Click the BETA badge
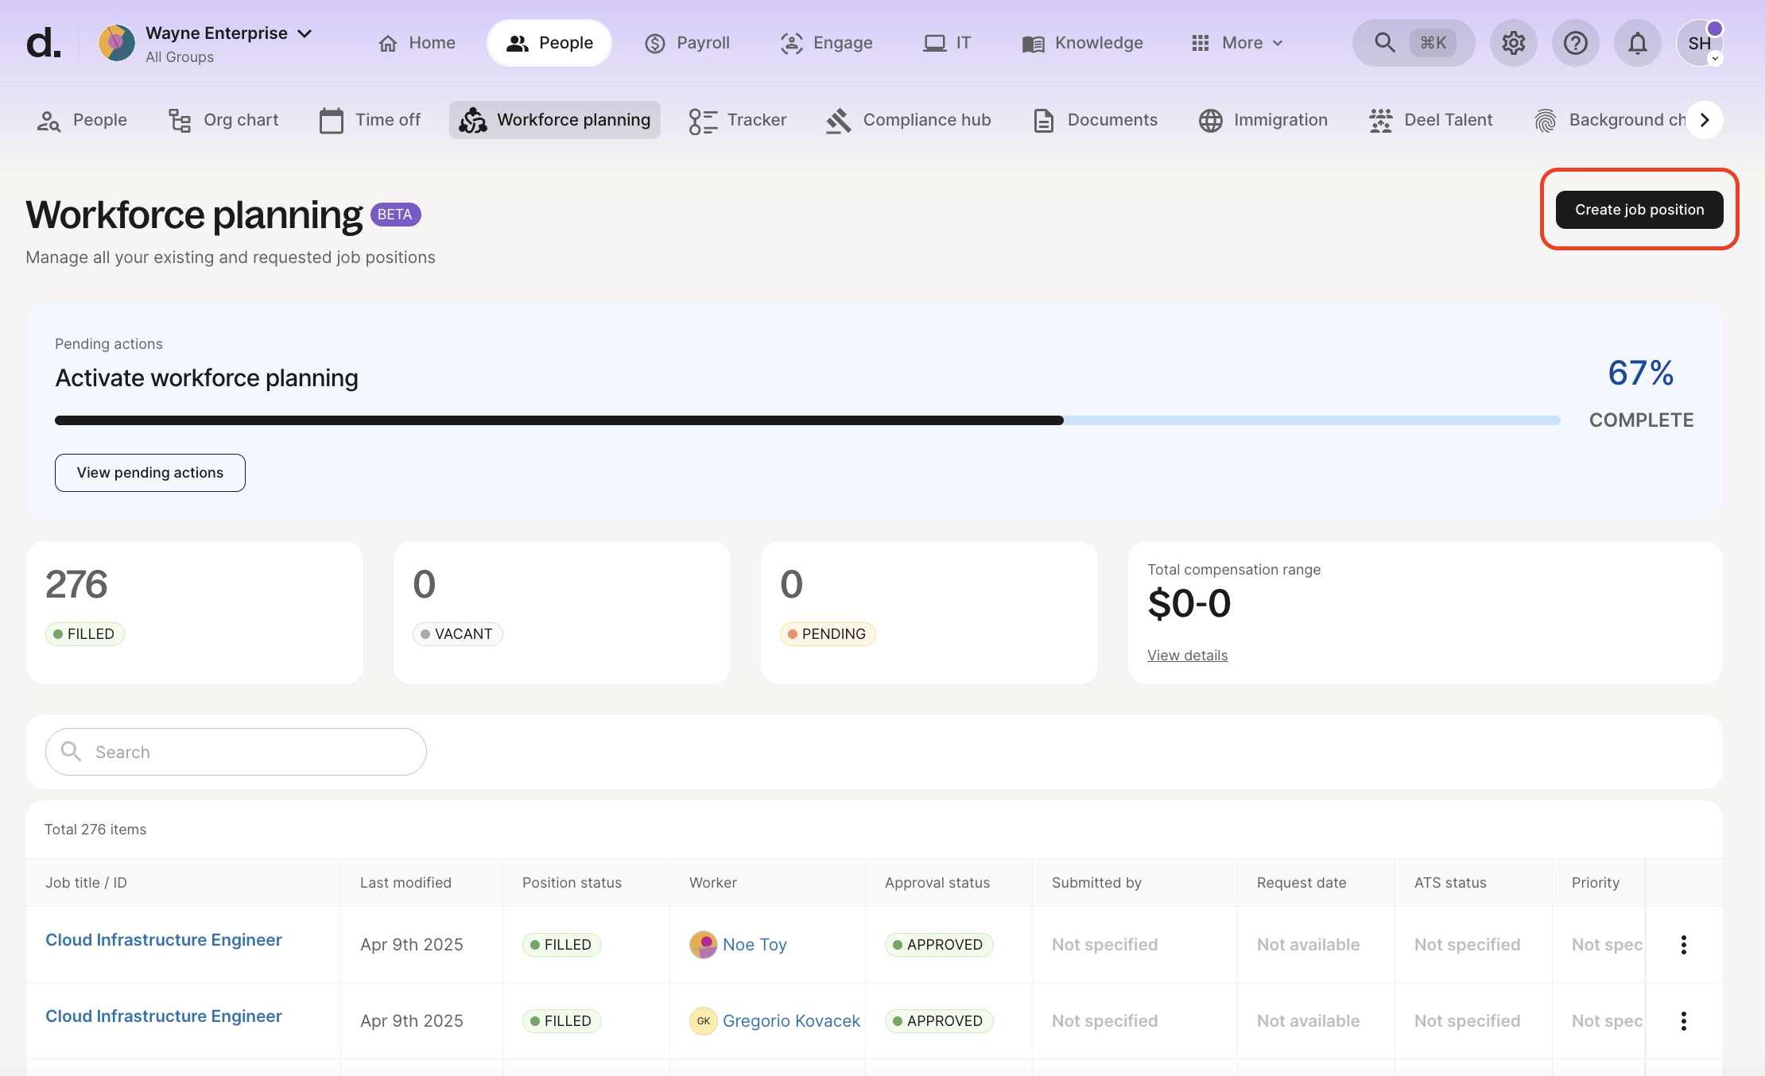1765x1076 pixels. click(x=395, y=215)
